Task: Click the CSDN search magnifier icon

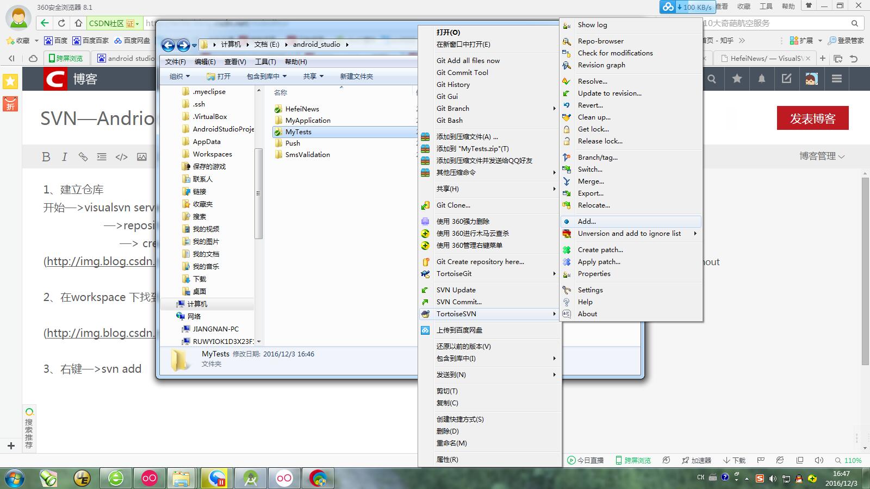Action: tap(711, 79)
